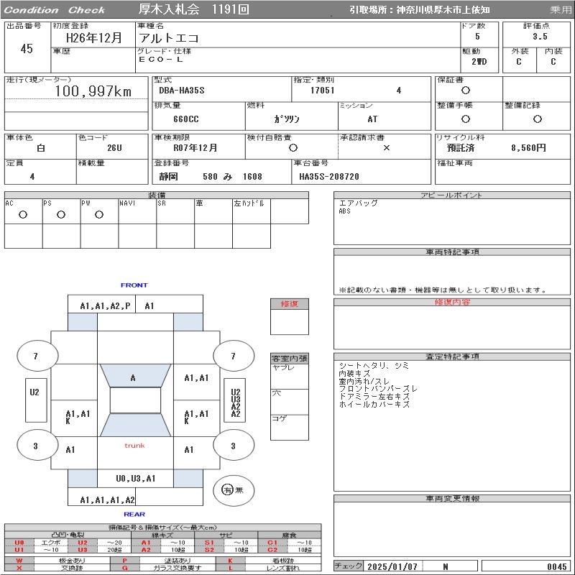Screen dimensions: 575x575
Task: Select the evaluation score 3.5
Action: point(540,37)
